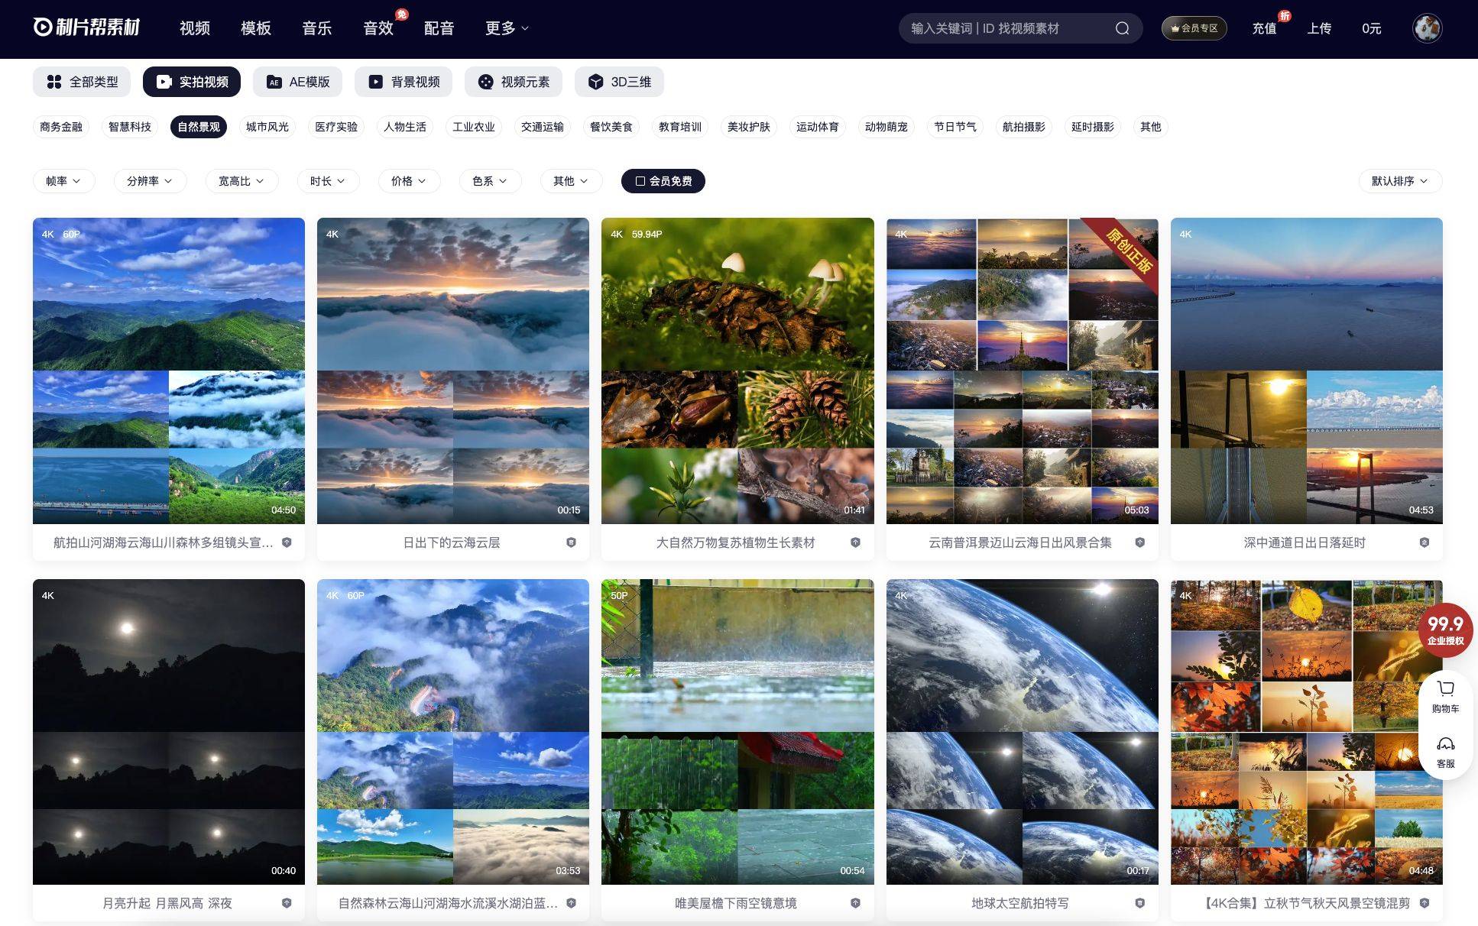Expand the 分辨率 dropdown
Screen dimensions: 1478x926
[149, 181]
